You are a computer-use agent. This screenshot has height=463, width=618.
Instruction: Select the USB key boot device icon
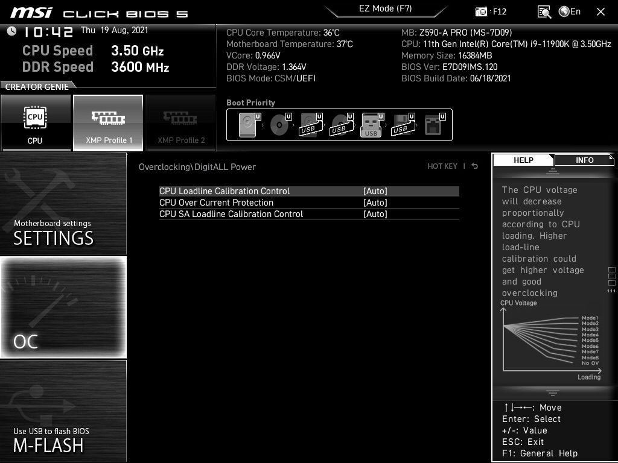click(x=372, y=125)
